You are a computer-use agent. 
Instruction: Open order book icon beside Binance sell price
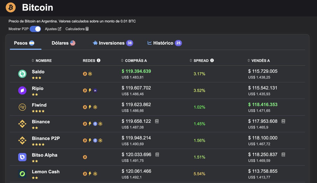point(283,121)
